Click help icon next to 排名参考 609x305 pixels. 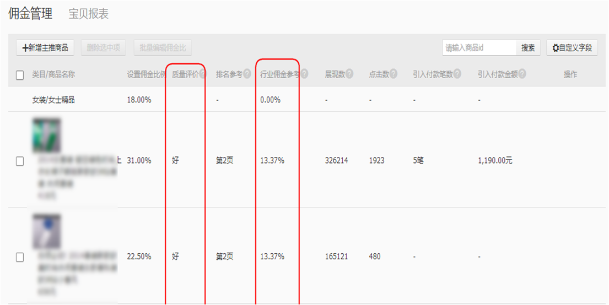pyautogui.click(x=247, y=74)
